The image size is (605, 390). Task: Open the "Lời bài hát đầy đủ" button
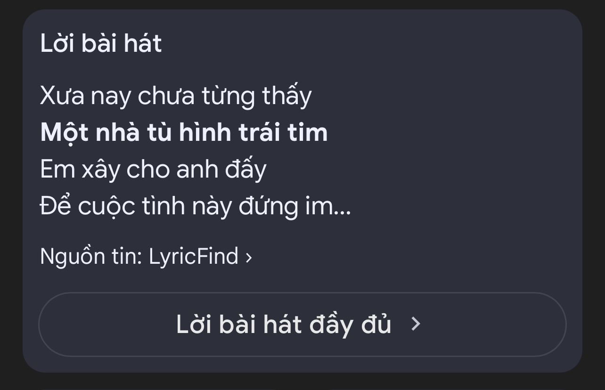[x=302, y=324]
